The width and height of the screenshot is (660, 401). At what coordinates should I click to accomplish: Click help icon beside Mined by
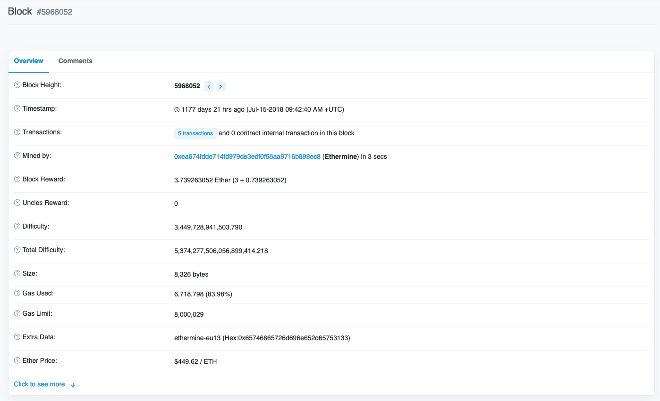pos(17,156)
